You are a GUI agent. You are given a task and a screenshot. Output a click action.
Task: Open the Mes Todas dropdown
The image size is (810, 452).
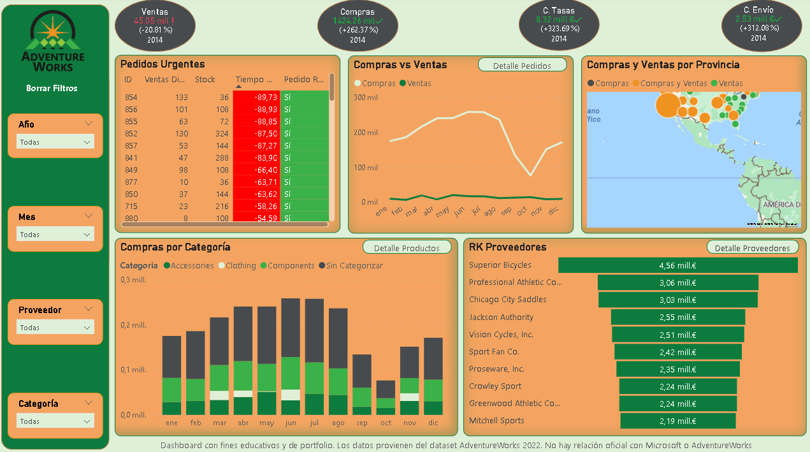55,235
